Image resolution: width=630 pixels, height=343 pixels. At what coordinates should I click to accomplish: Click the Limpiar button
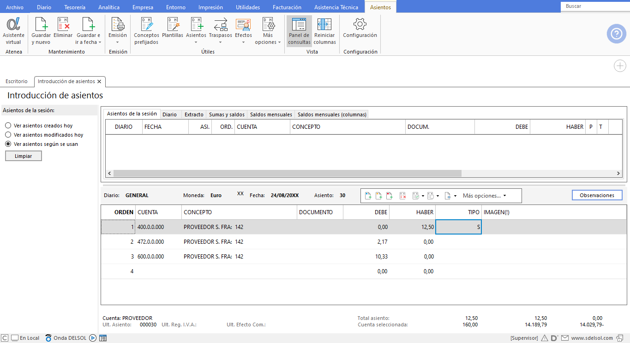click(x=24, y=156)
